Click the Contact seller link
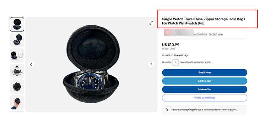Viewport: 266px width, 133px height. tap(216, 34)
